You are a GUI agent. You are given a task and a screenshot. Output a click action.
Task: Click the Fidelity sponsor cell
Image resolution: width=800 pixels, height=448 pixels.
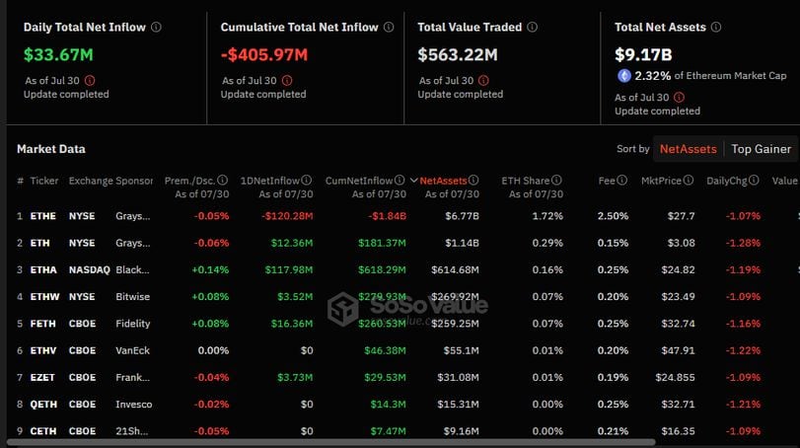(x=132, y=324)
